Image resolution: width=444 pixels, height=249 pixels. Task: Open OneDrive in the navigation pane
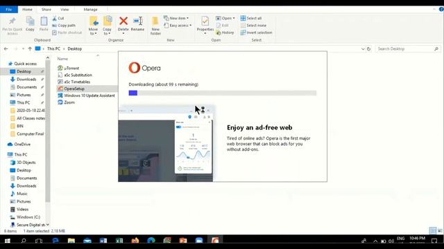click(19, 145)
